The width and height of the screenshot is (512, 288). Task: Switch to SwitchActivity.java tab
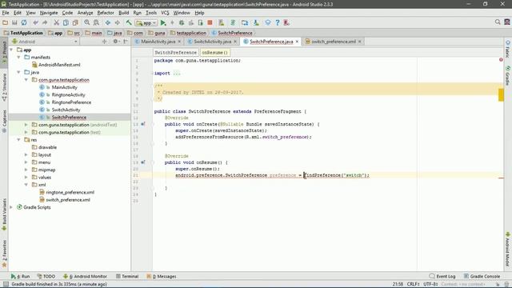(x=212, y=42)
